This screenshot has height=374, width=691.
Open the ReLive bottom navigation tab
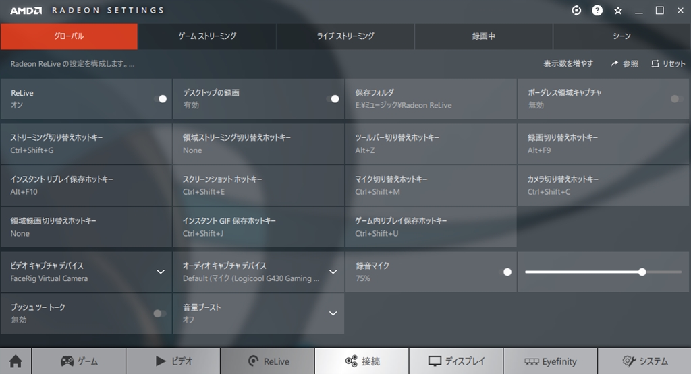tap(267, 361)
